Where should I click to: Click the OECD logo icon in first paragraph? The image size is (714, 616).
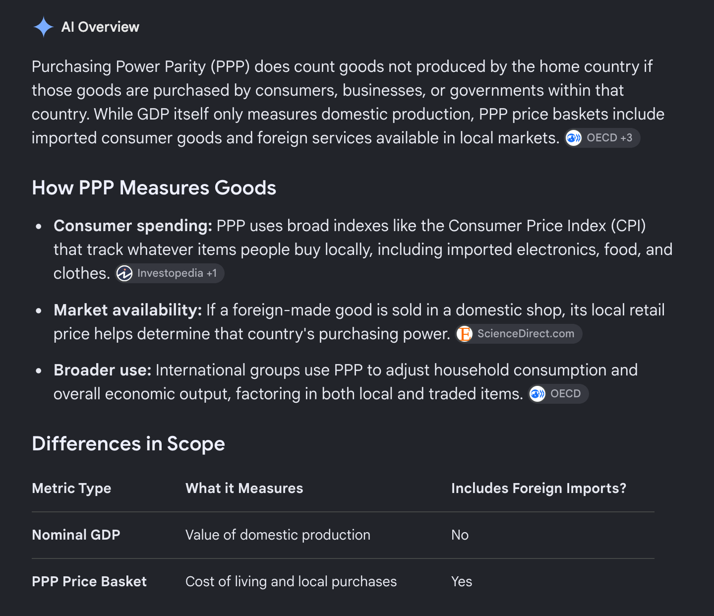tap(574, 138)
